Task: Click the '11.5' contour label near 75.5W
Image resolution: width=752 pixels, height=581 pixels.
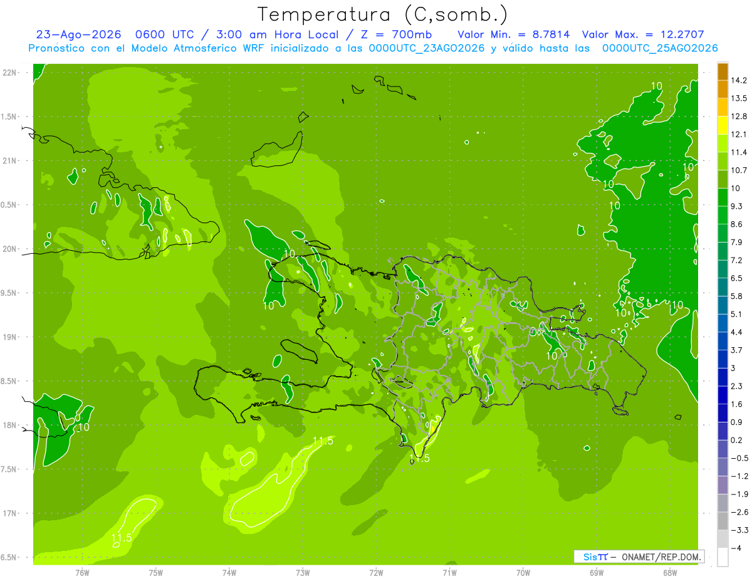Action: coord(122,538)
